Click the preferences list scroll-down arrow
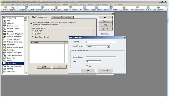 click(x=25, y=73)
